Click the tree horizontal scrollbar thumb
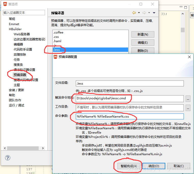The image size is (194, 174). point(23,148)
